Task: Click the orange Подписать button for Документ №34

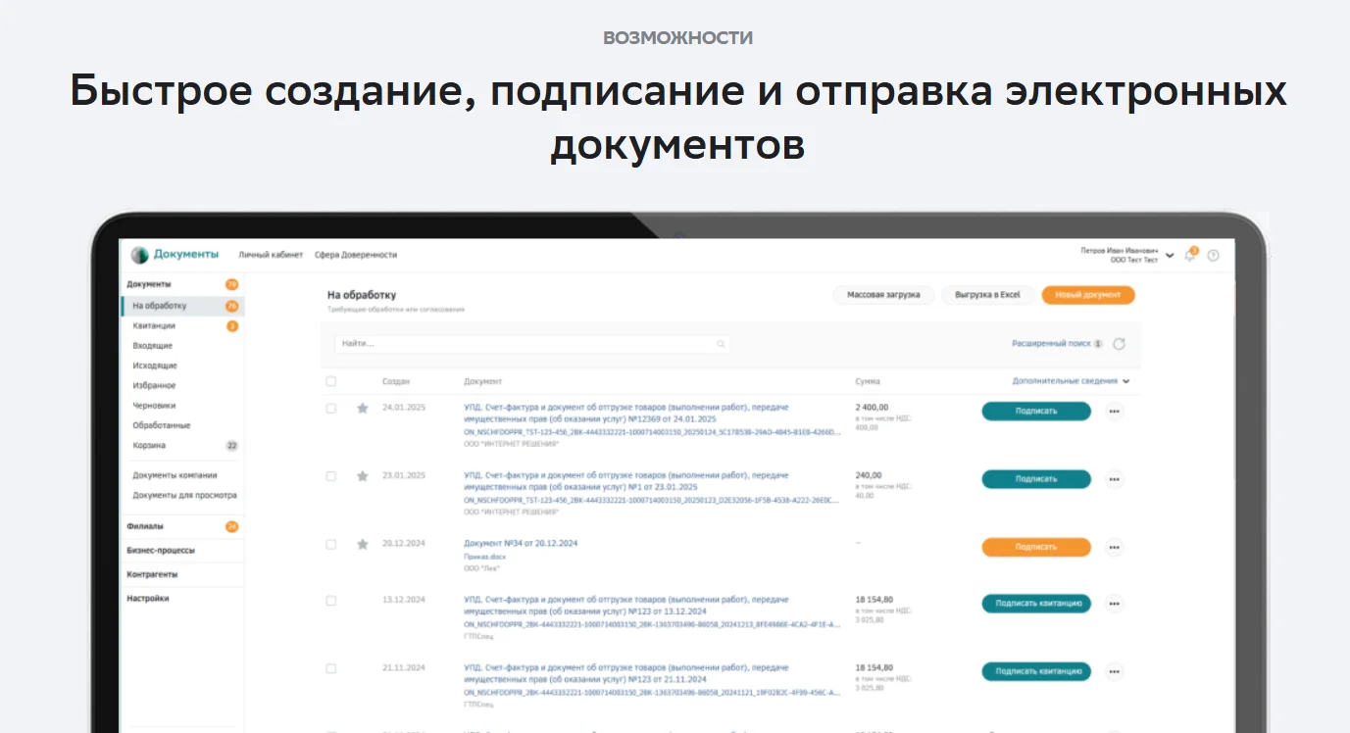Action: point(1036,548)
